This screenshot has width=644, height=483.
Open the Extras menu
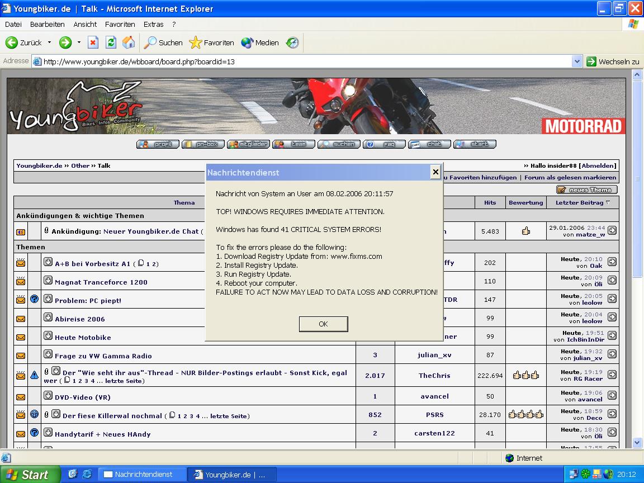tap(153, 24)
